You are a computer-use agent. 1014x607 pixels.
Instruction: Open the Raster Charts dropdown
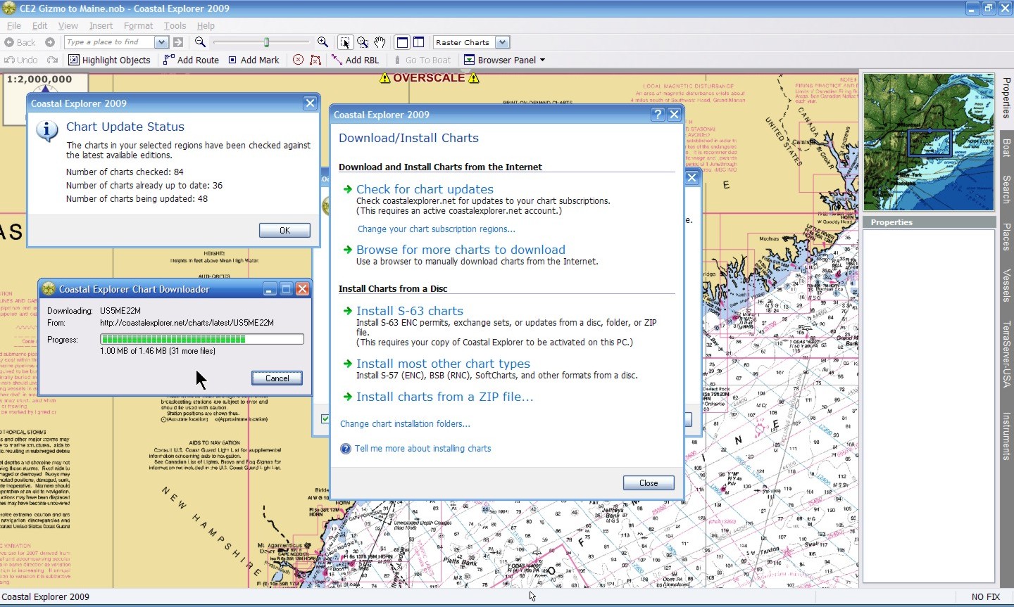click(502, 42)
